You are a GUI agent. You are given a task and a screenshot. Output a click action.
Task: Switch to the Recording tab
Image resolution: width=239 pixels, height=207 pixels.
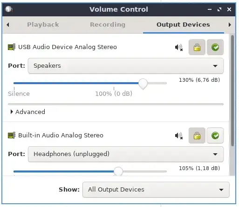[108, 25]
